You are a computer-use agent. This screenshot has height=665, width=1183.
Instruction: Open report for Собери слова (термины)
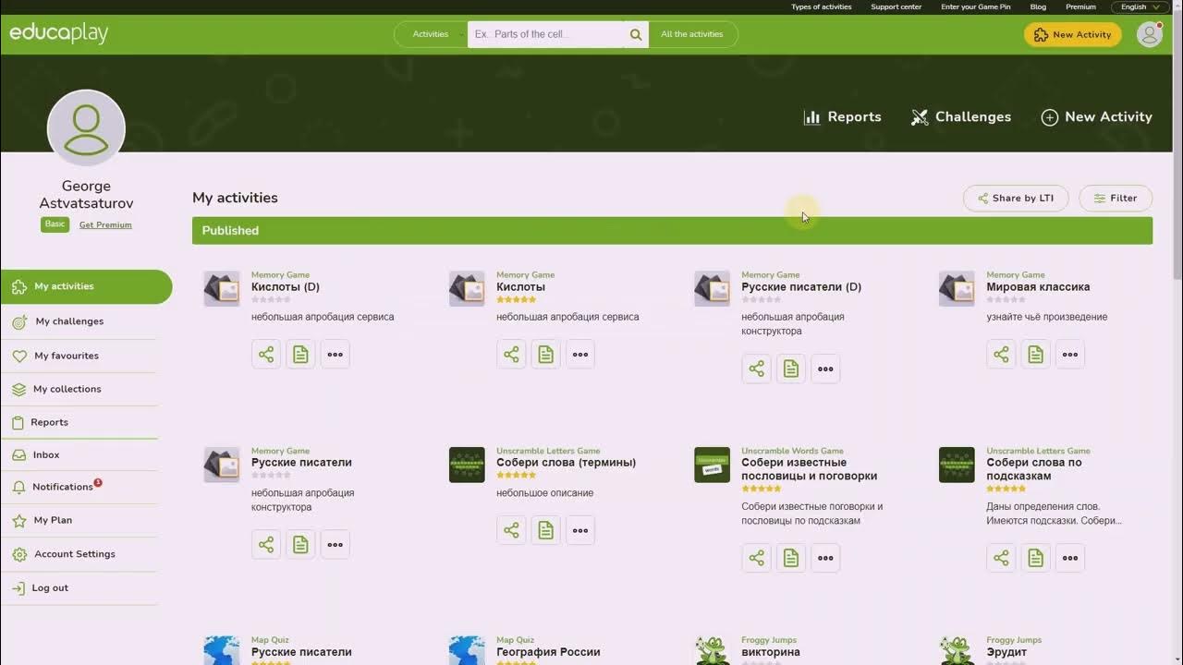545,530
